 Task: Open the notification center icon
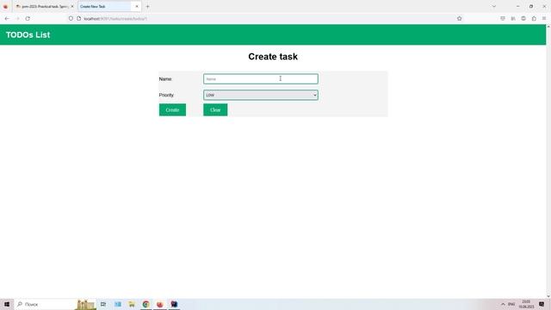pos(542,304)
